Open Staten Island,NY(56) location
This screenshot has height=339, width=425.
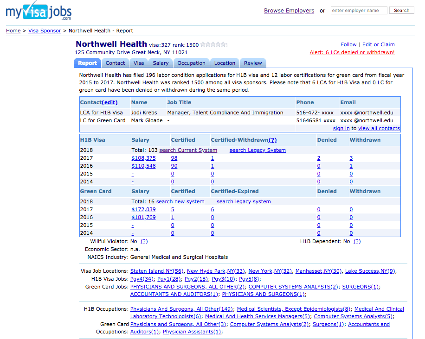point(157,271)
